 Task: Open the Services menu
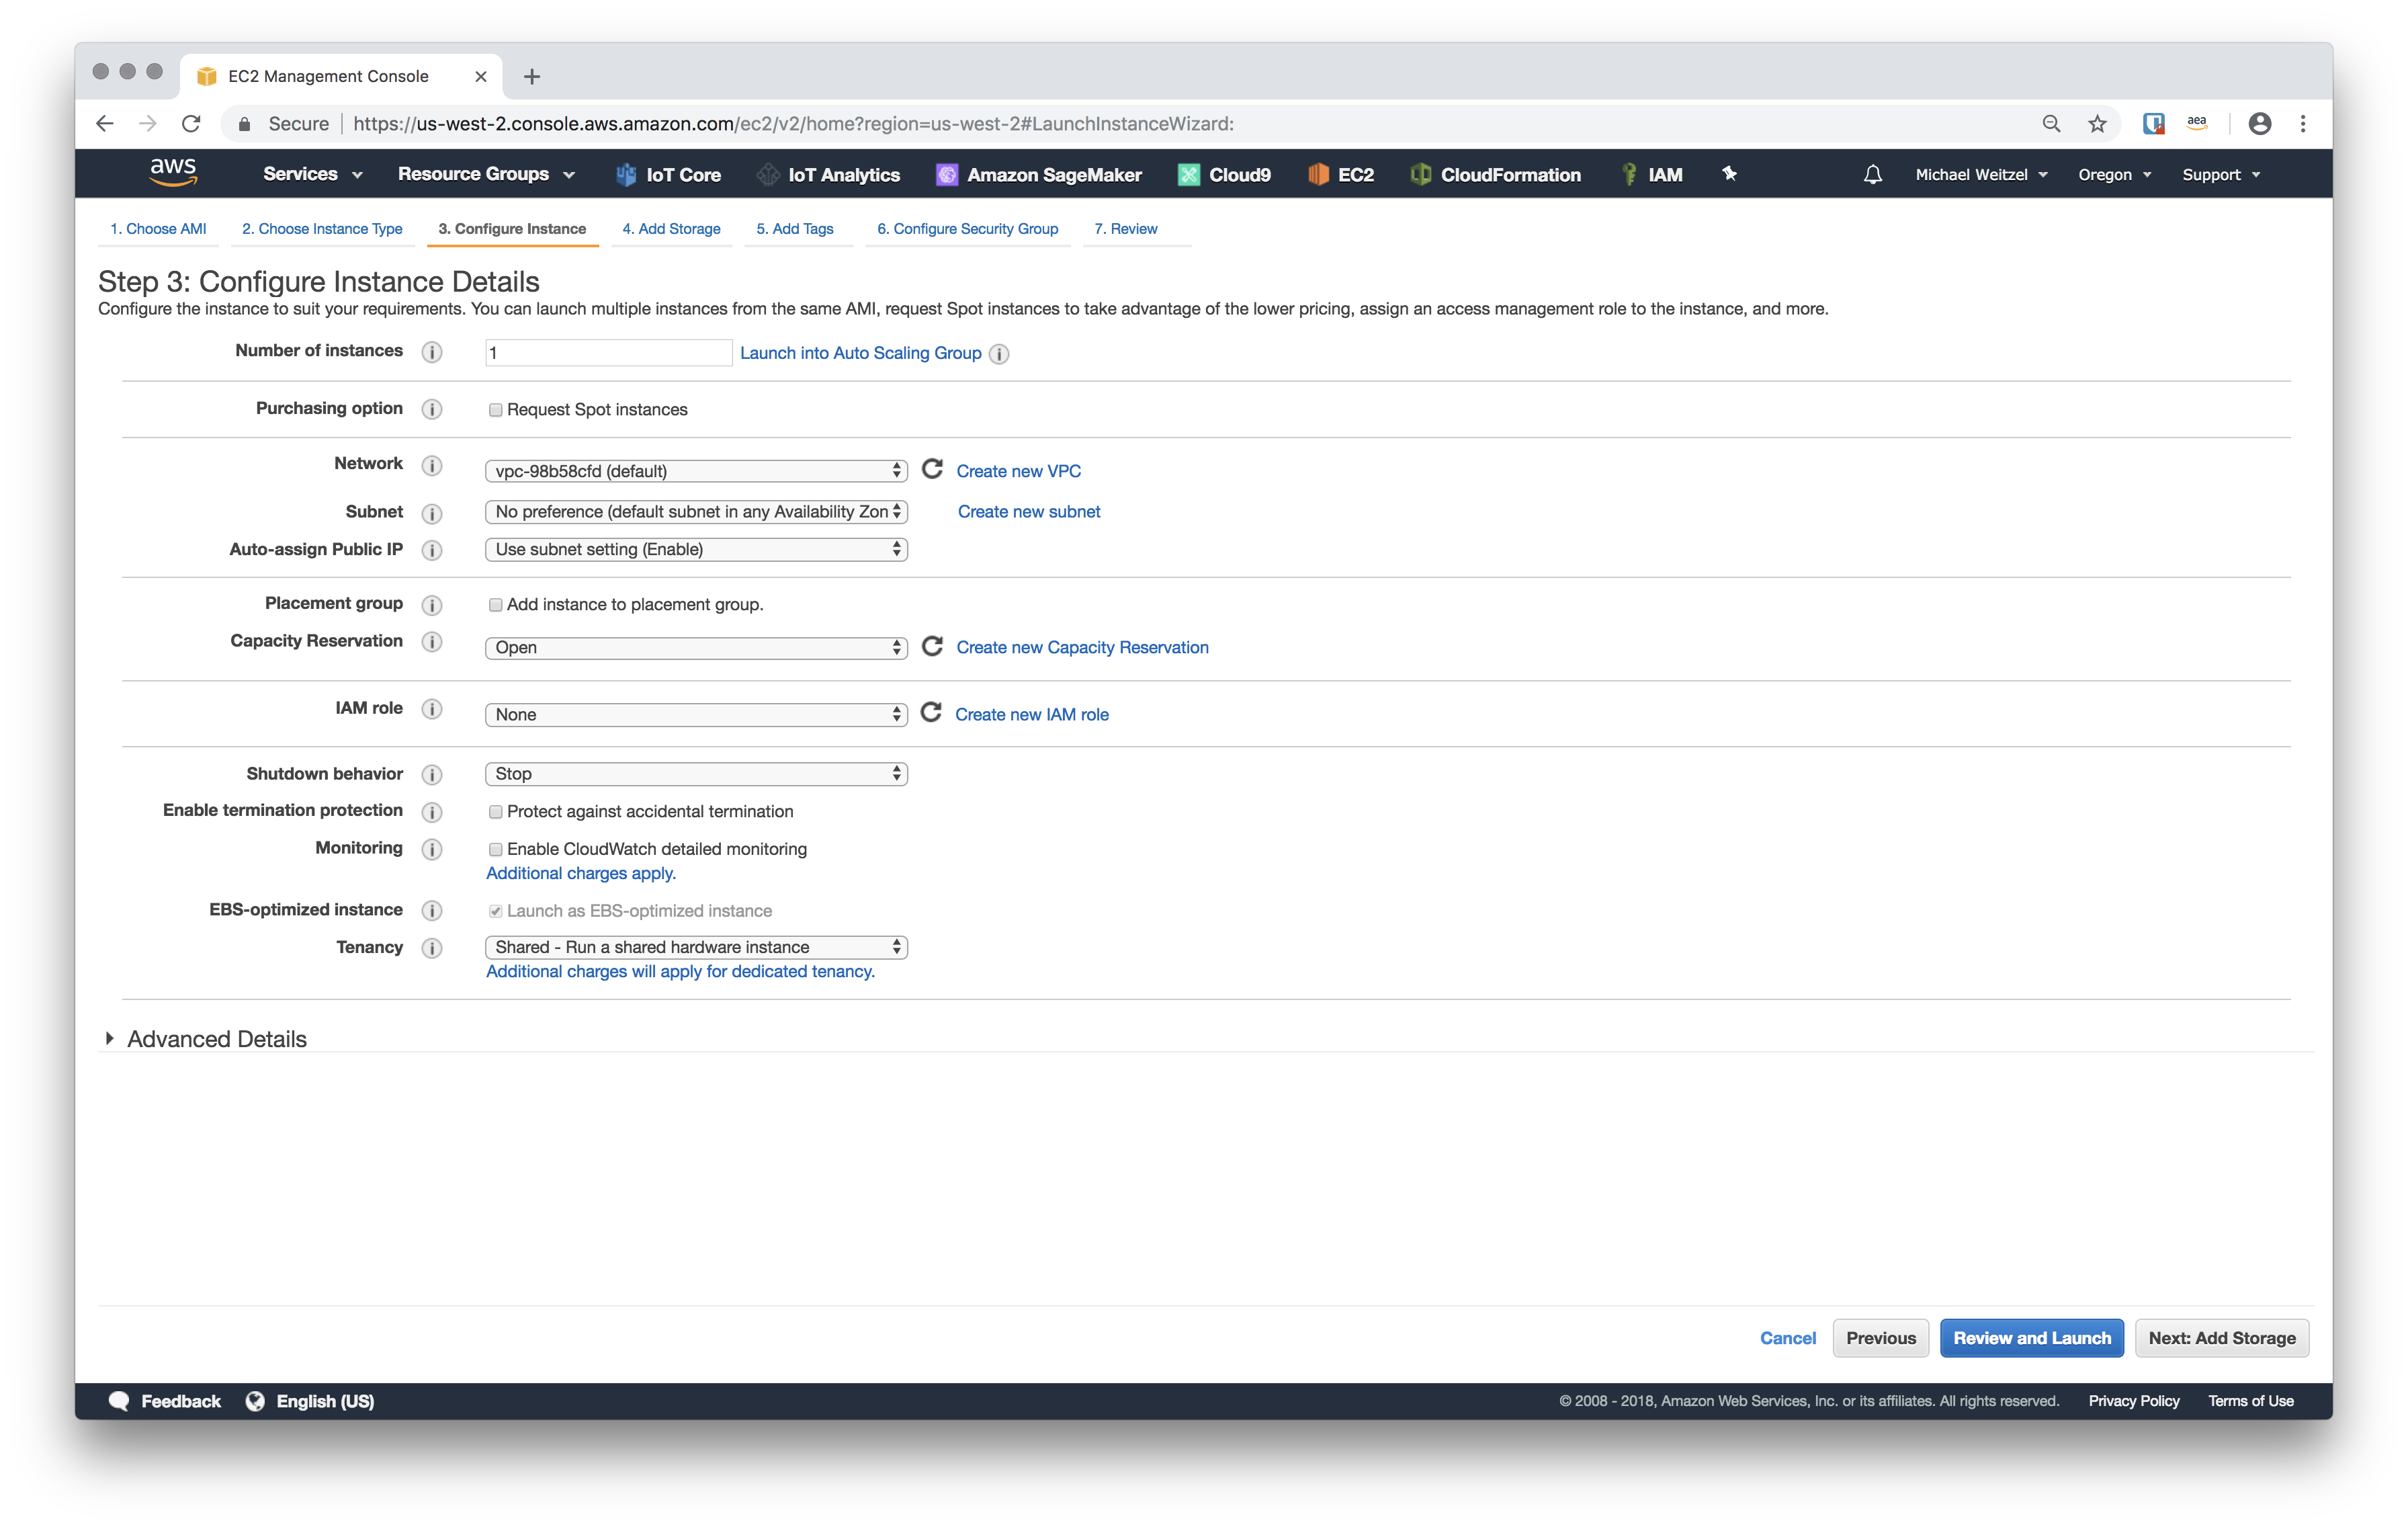(312, 174)
